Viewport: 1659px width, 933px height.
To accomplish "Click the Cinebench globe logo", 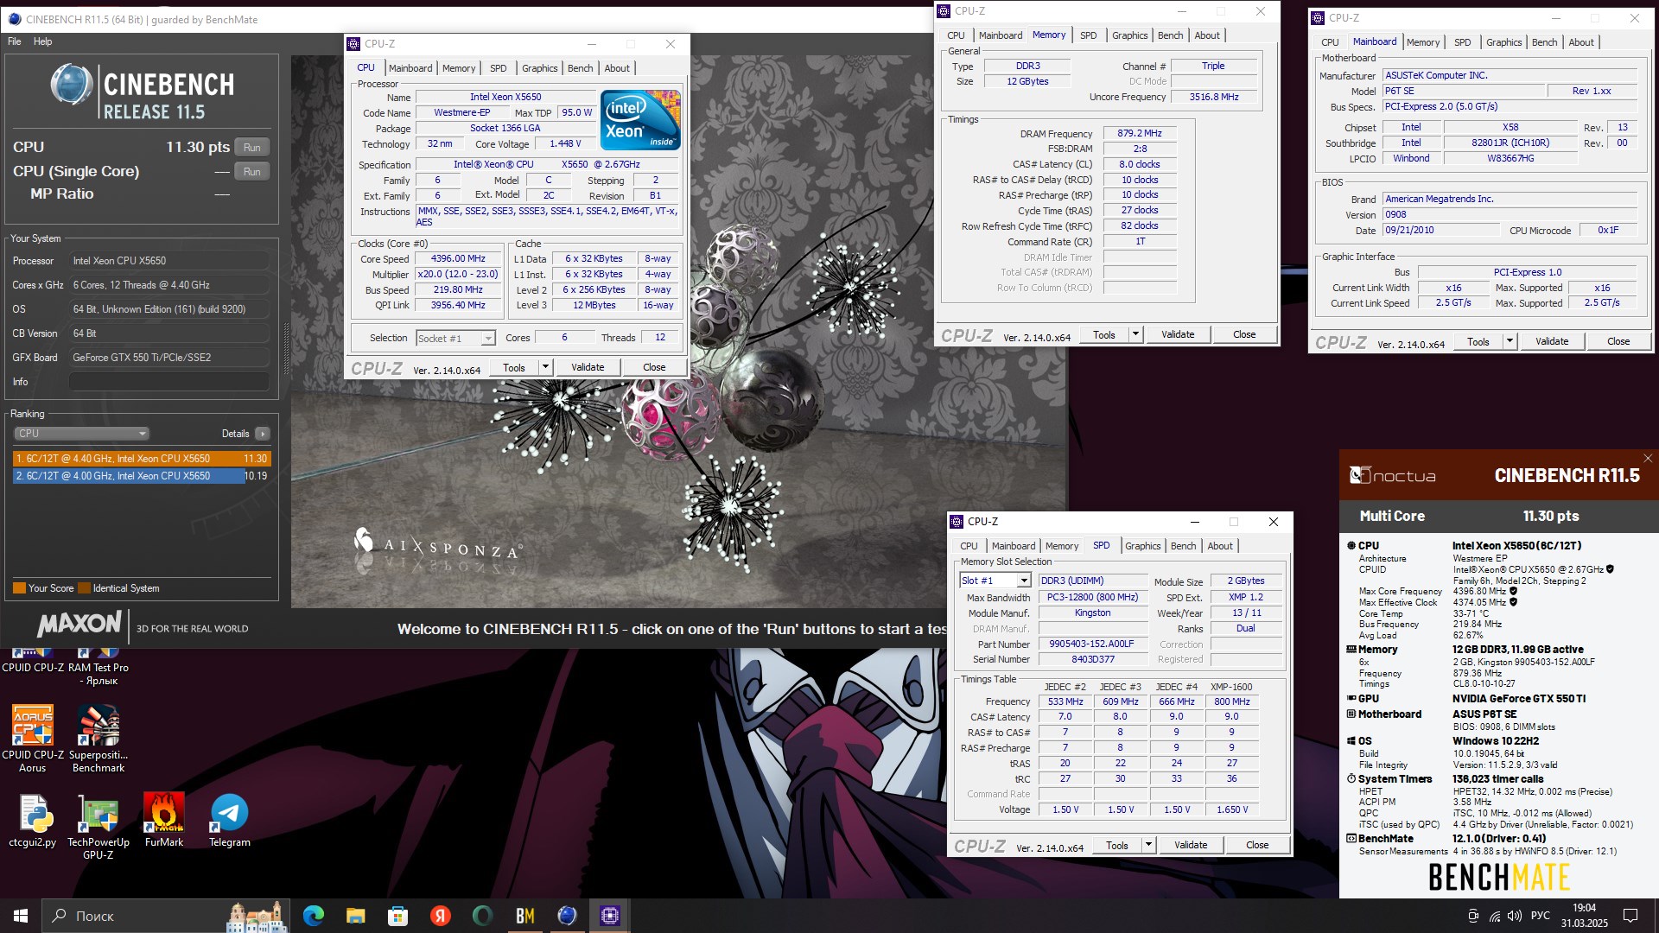I will (x=71, y=86).
